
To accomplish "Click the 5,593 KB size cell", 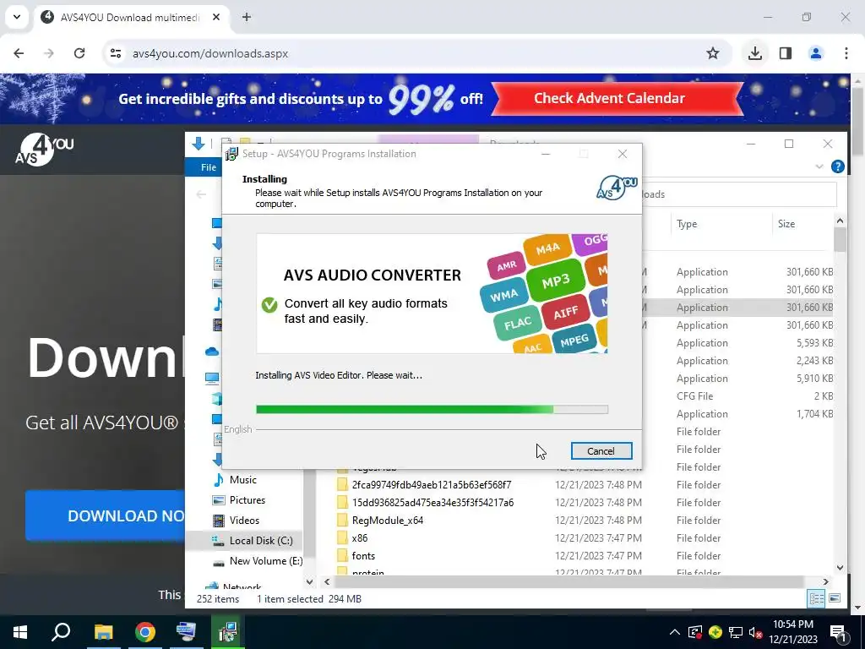I will tap(814, 343).
